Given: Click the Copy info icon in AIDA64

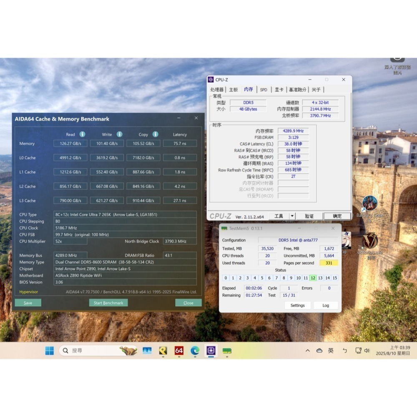Looking at the screenshot, I should pos(155,134).
